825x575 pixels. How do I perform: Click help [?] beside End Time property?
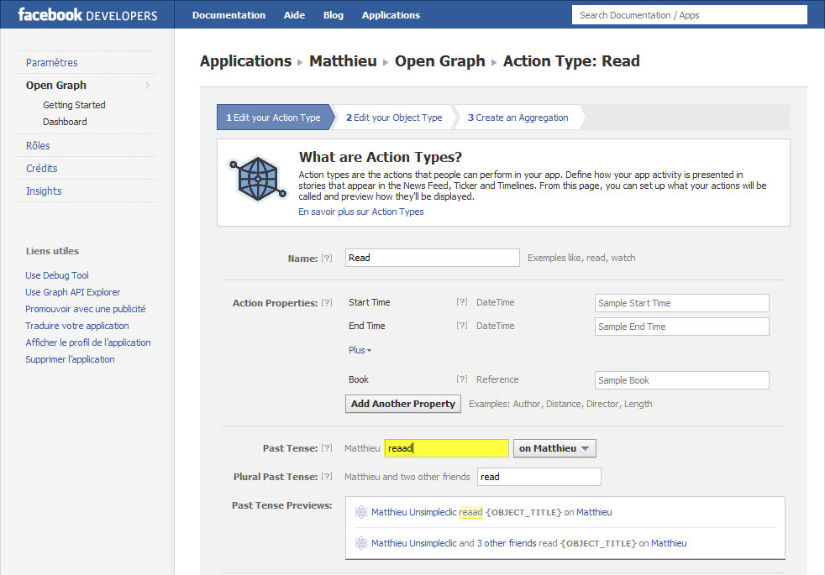pos(462,326)
